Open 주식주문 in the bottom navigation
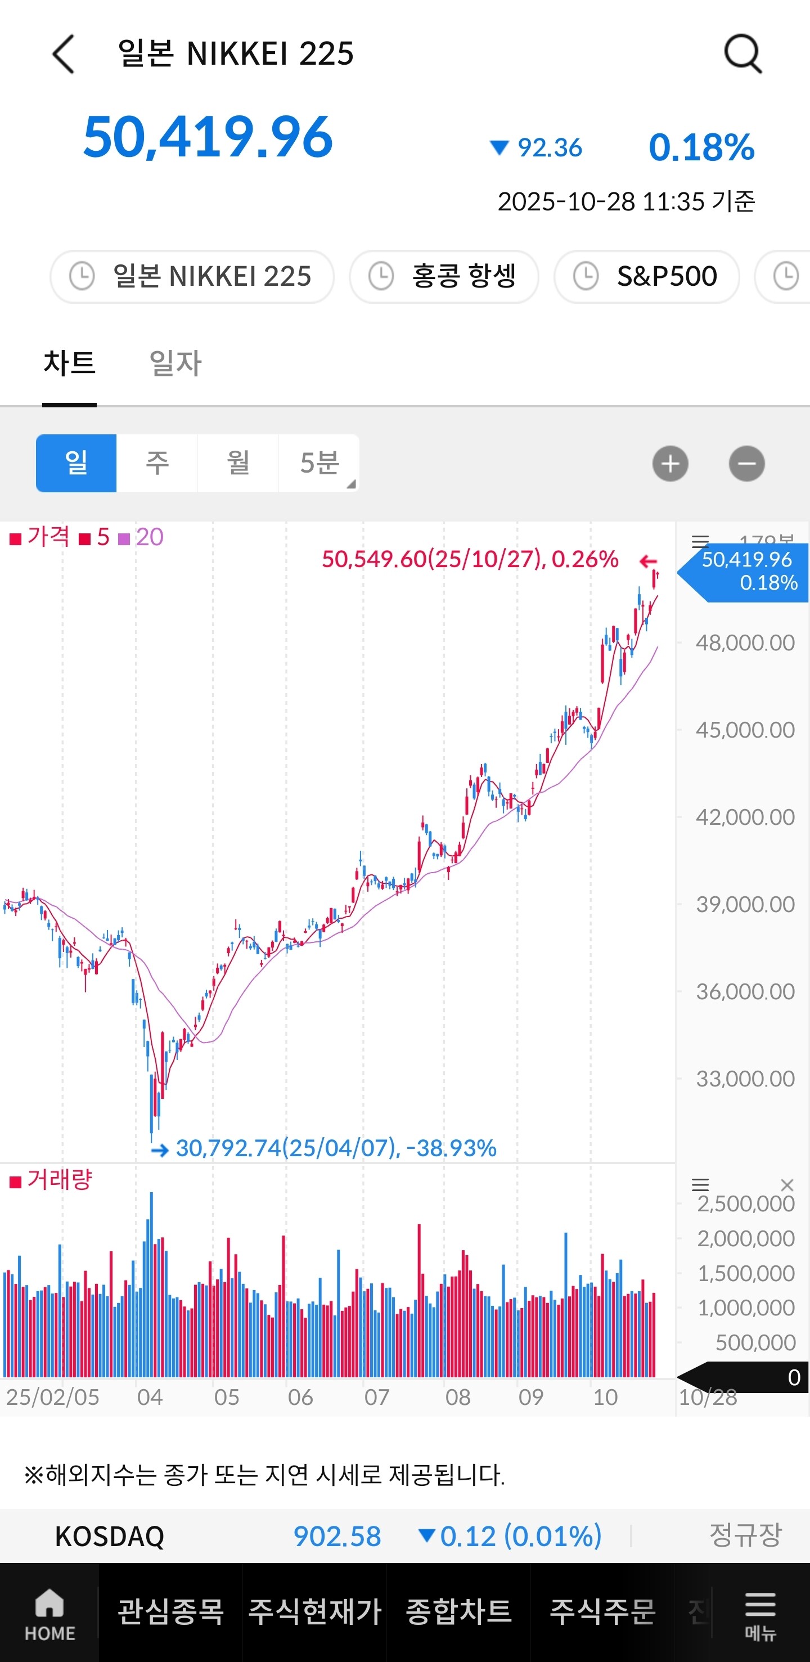 (602, 1612)
